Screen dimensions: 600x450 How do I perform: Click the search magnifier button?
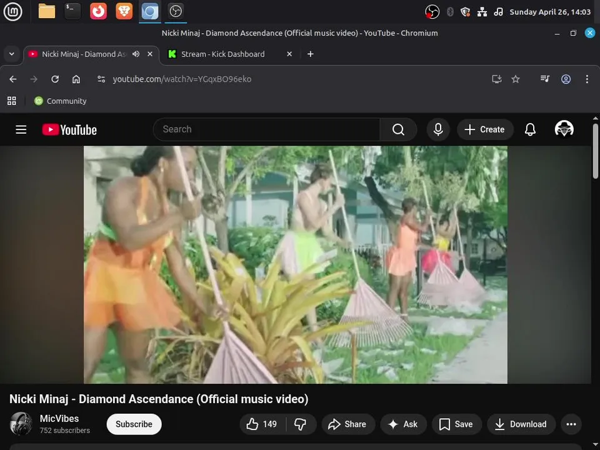coord(398,129)
